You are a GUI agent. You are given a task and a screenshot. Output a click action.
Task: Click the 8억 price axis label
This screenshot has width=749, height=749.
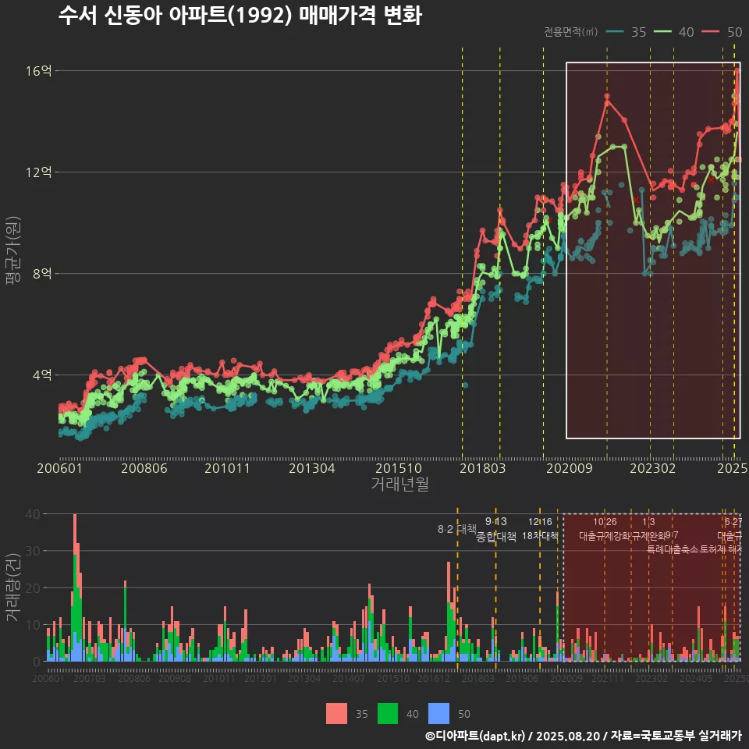click(x=42, y=273)
